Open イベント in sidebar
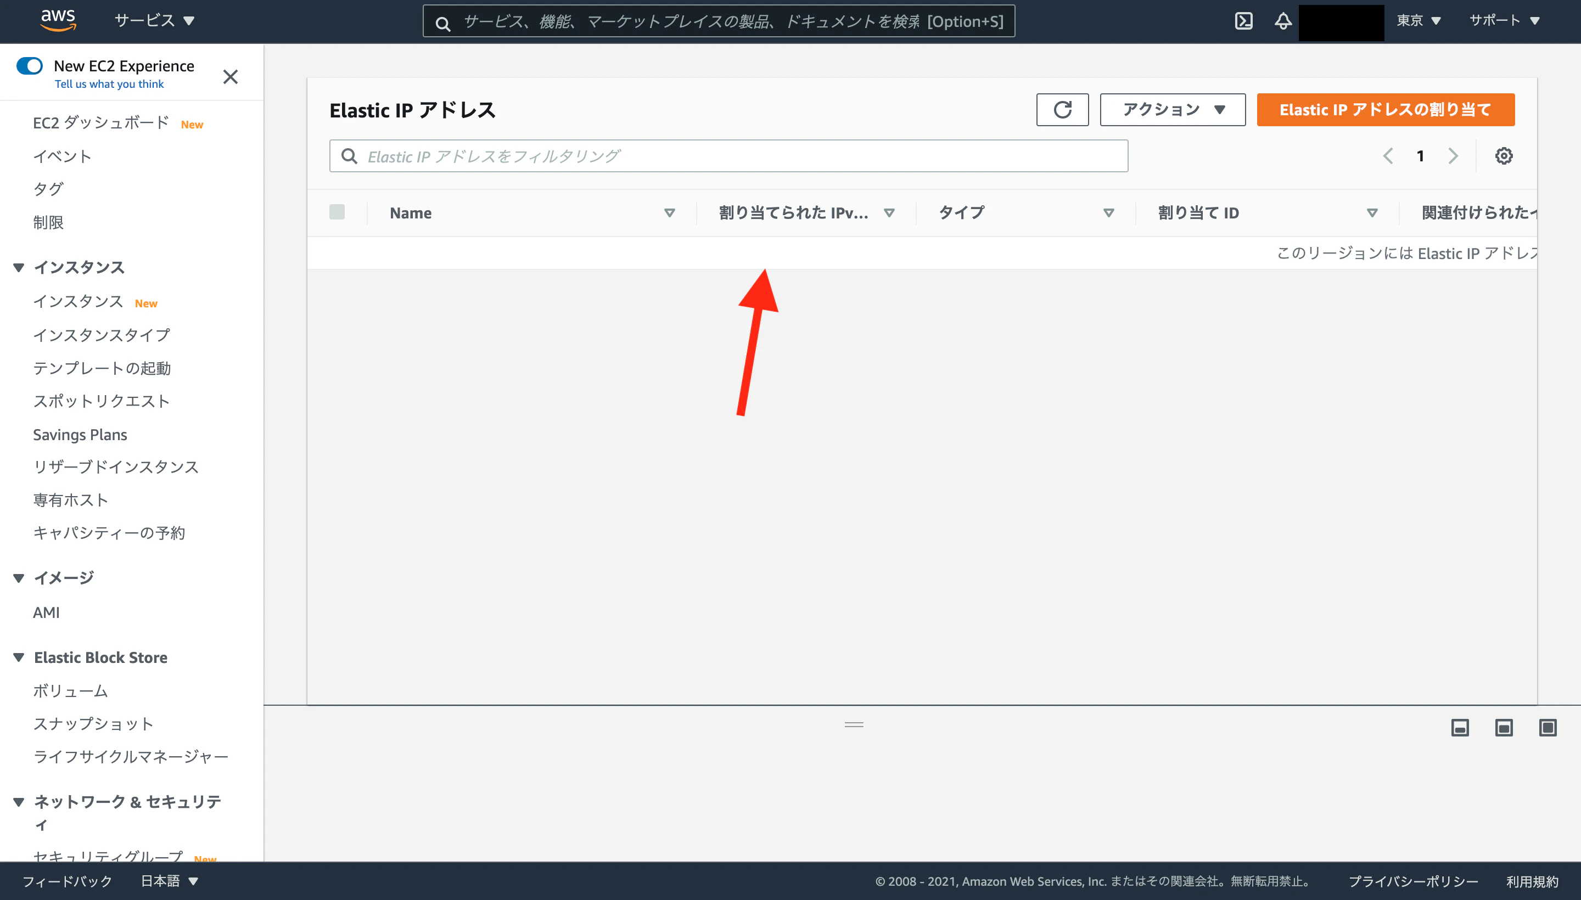This screenshot has height=900, width=1581. click(63, 156)
